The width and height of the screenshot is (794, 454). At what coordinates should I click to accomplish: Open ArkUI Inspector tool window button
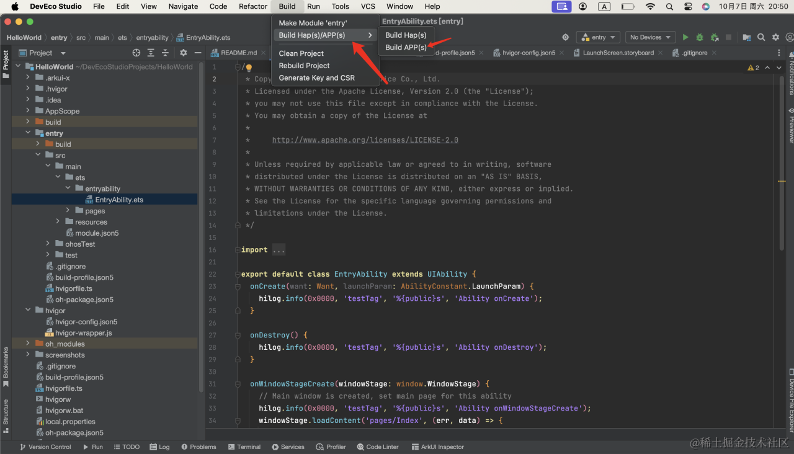(x=438, y=447)
